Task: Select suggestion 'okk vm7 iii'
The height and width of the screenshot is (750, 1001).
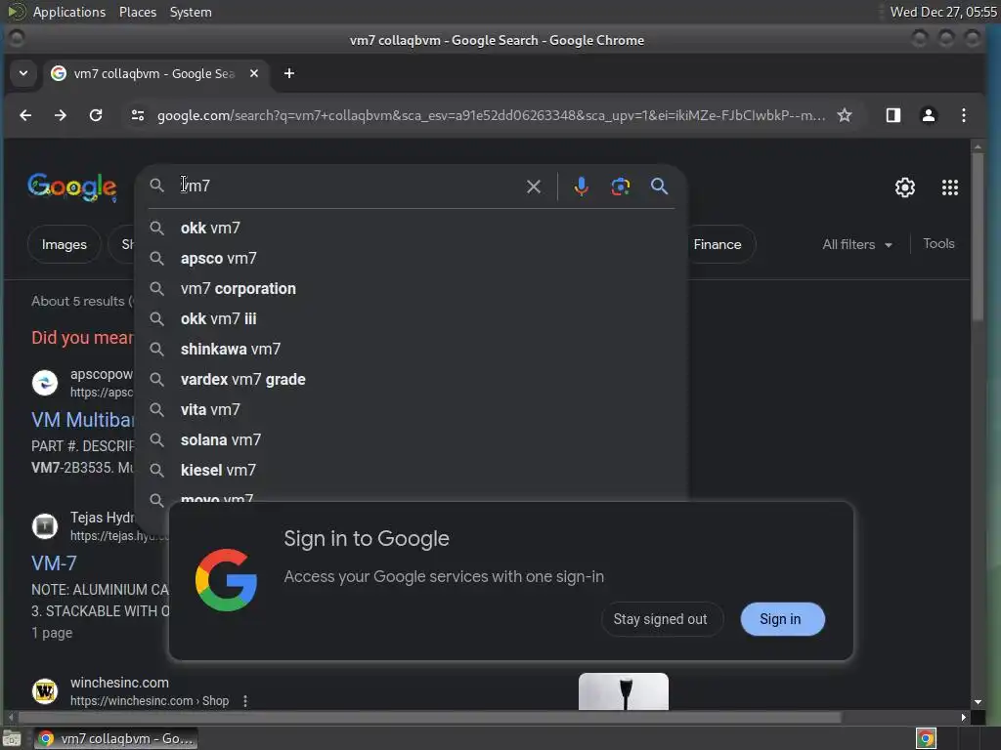Action: point(412,319)
